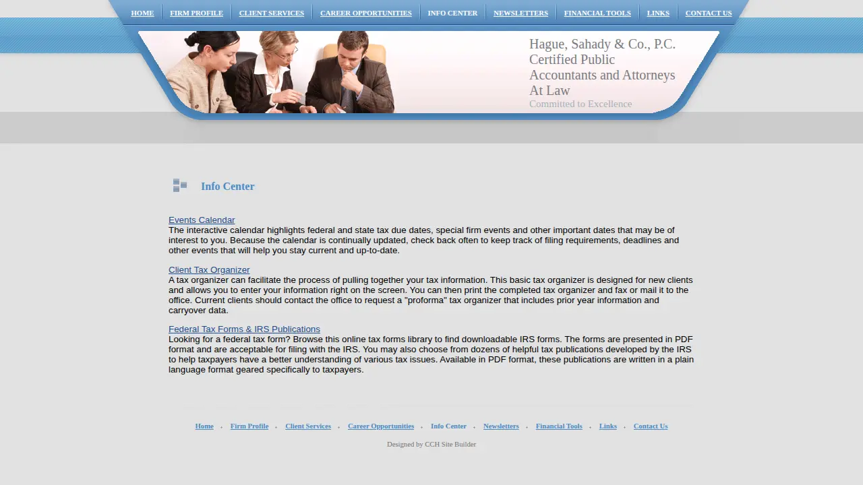863x485 pixels.
Task: Open the Events Calendar link
Action: coord(202,220)
